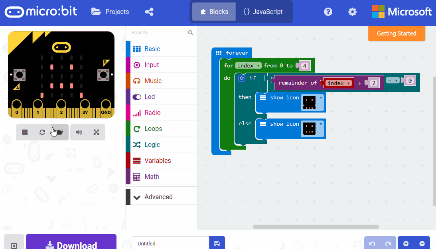Open the help menu

point(328,12)
